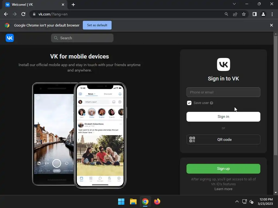
Task: Open the Learn more link
Action: point(223,189)
